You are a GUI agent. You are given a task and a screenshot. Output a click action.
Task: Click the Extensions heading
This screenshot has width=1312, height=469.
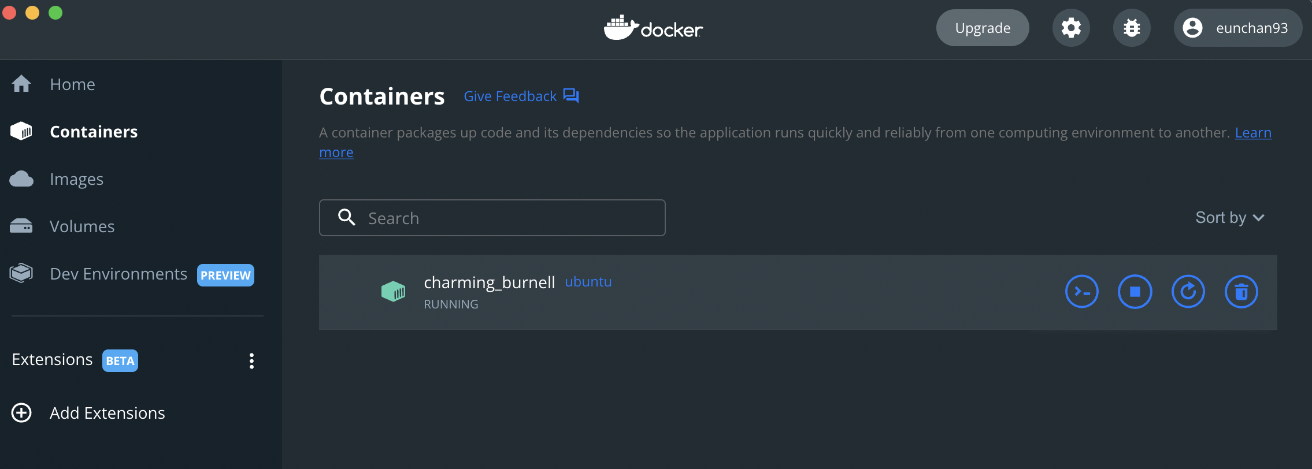pyautogui.click(x=52, y=359)
